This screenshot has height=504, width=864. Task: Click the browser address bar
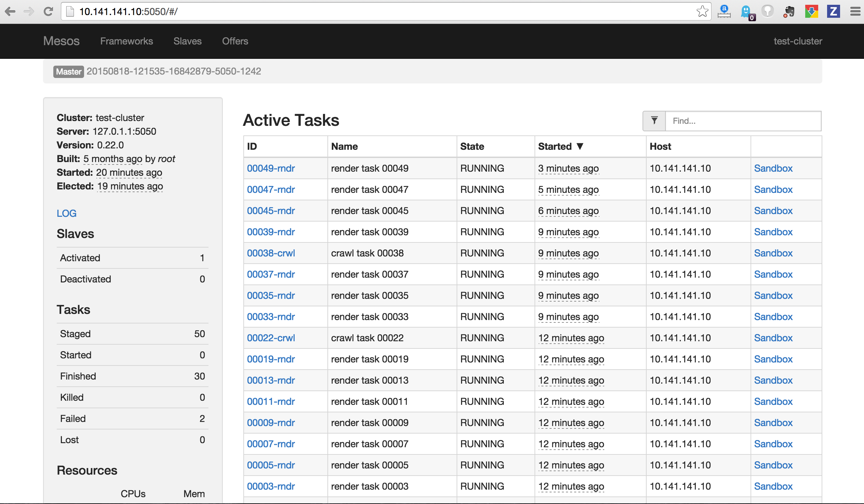pos(377,12)
